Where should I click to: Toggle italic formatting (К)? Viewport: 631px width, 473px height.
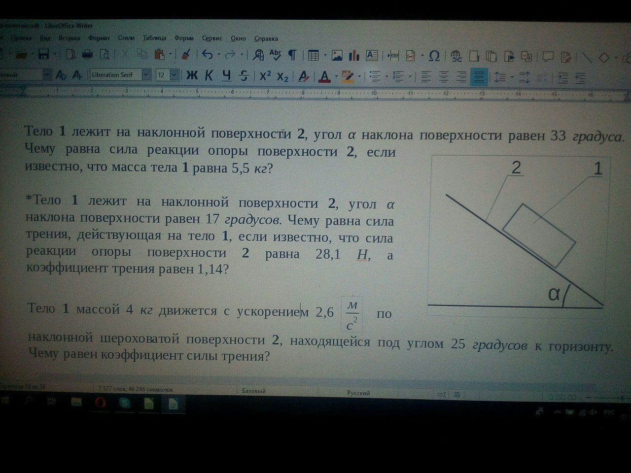pyautogui.click(x=209, y=75)
